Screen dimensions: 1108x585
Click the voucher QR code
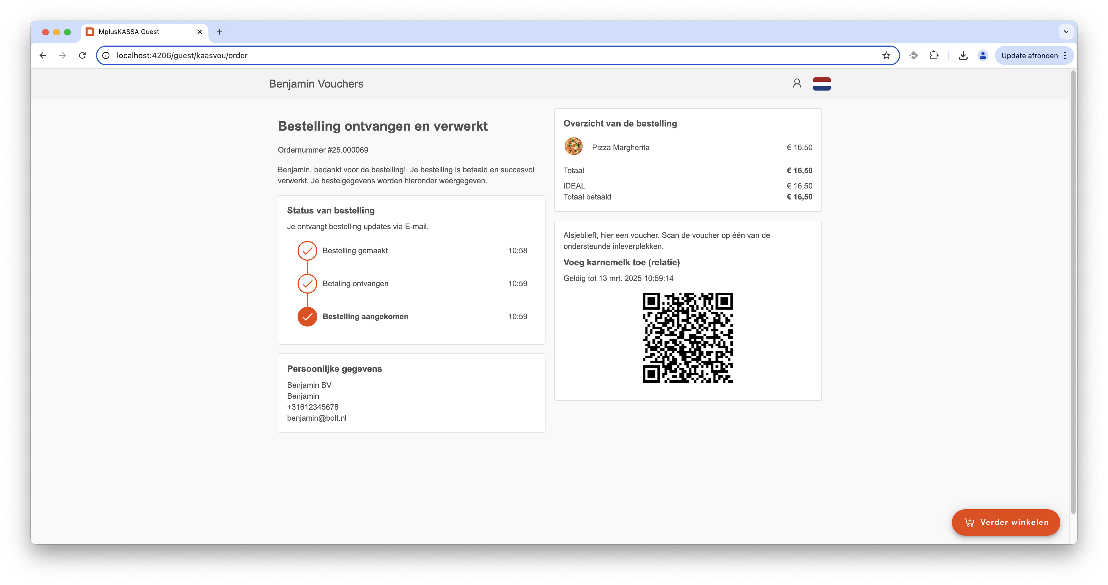click(x=688, y=338)
